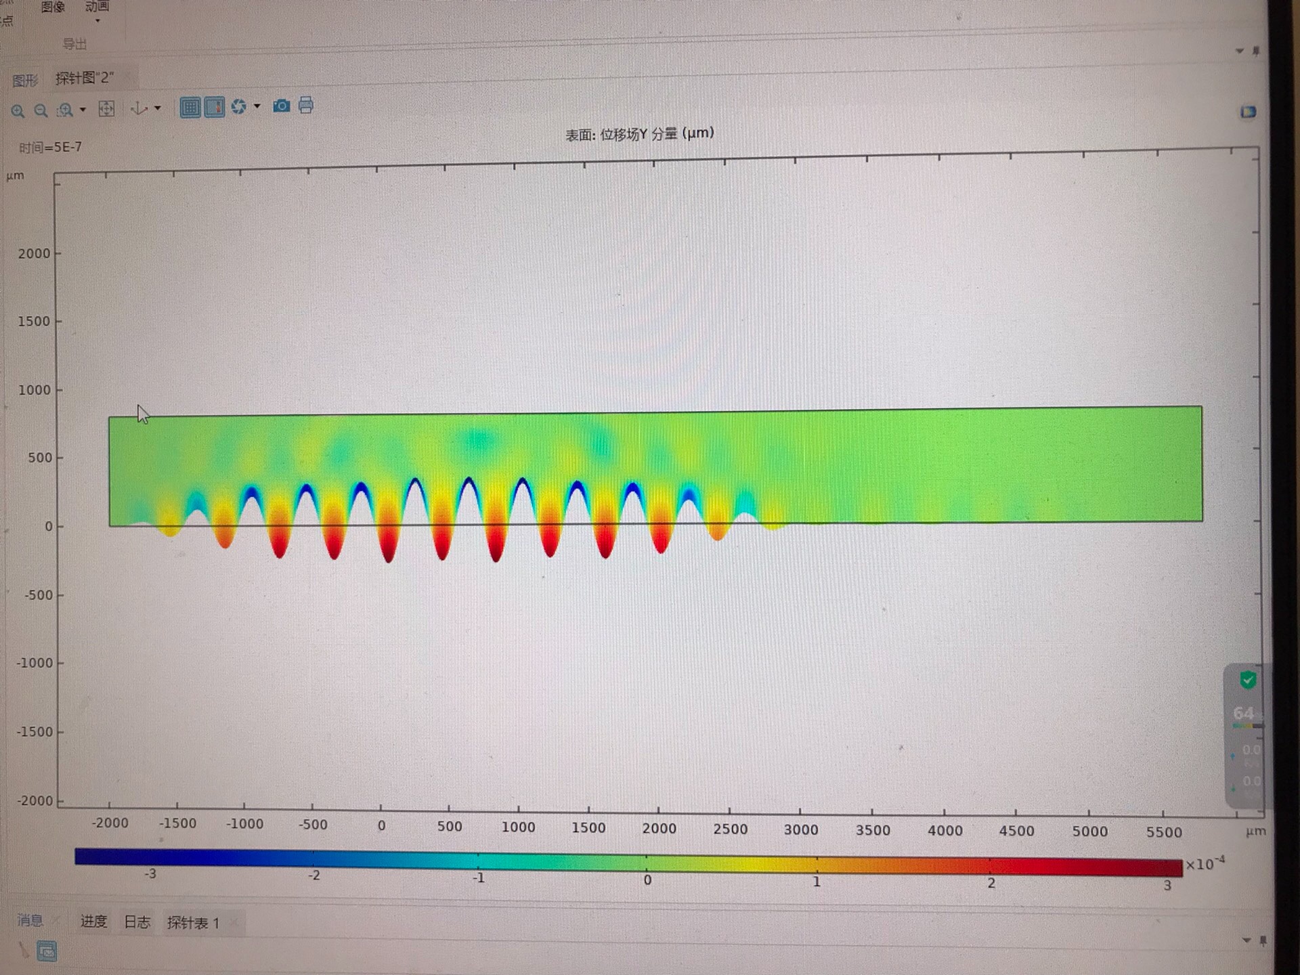Click the printer icon to print
1300x975 pixels.
[x=306, y=105]
